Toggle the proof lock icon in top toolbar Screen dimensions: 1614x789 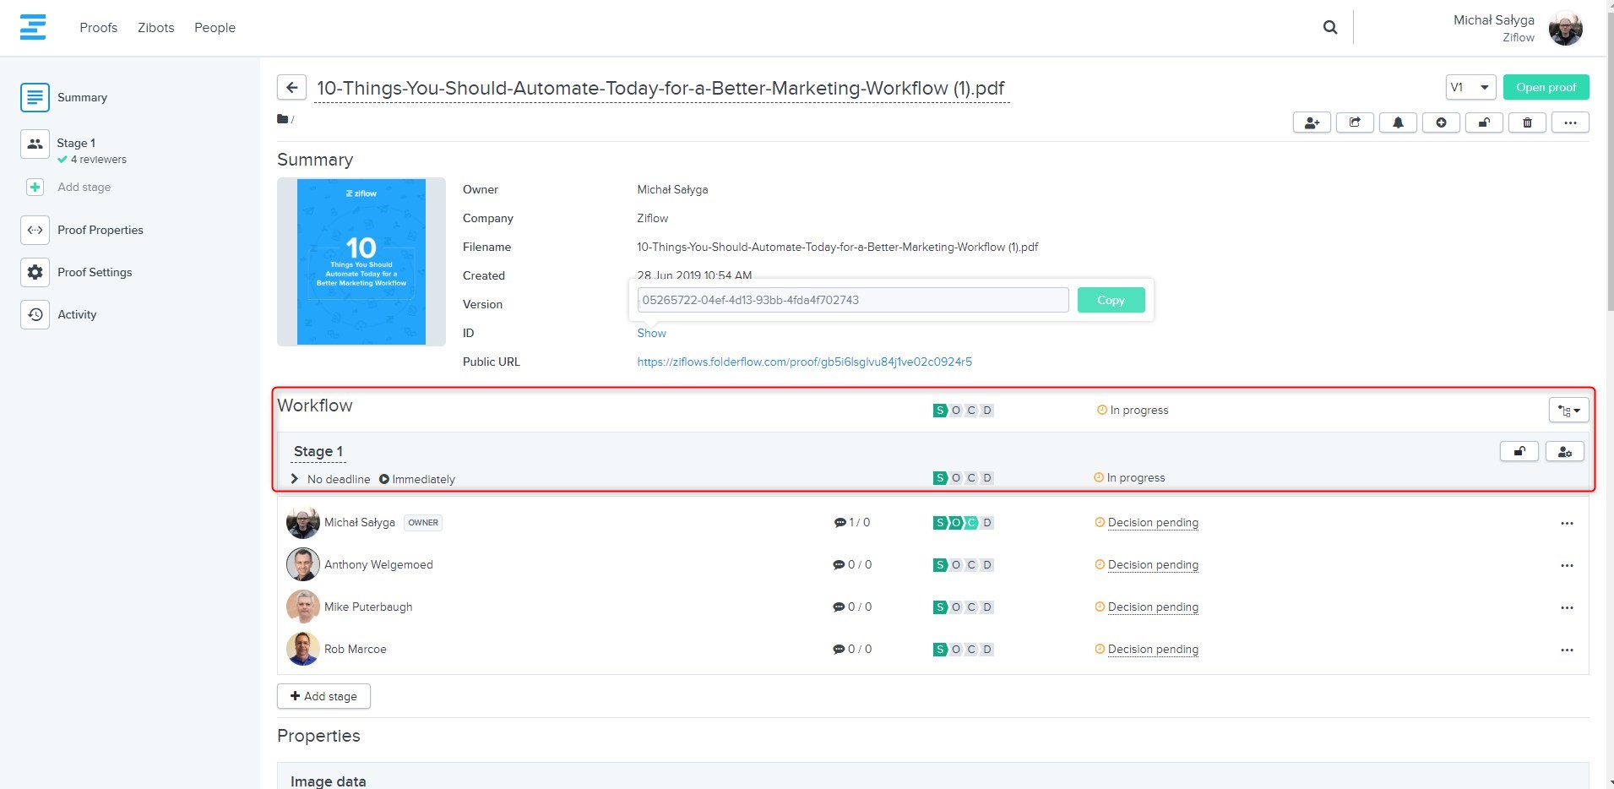tap(1484, 122)
